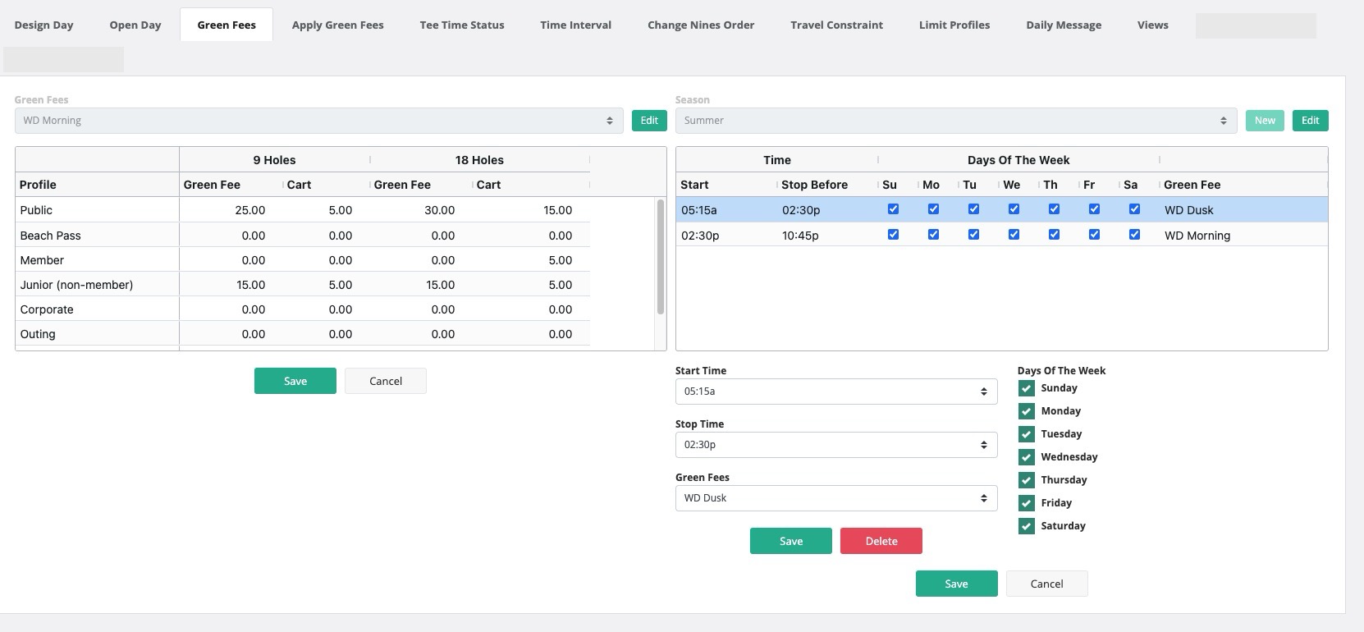Toggle the Friday checkbox

(x=1026, y=503)
